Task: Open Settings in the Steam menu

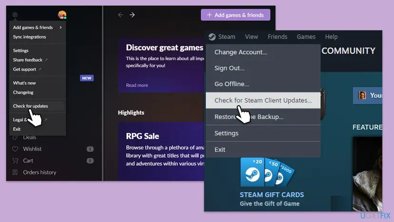Action: [x=263, y=133]
